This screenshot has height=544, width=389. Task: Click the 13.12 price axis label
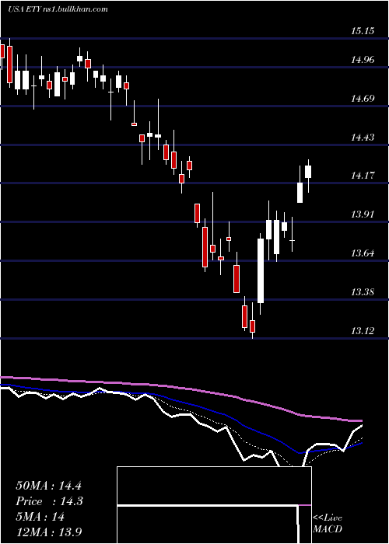point(363,331)
